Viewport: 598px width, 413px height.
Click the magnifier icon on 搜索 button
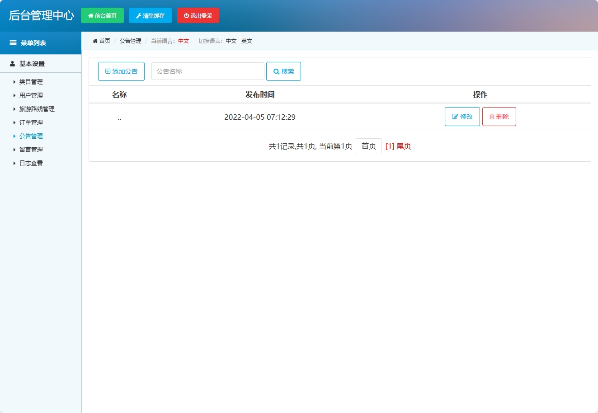276,71
